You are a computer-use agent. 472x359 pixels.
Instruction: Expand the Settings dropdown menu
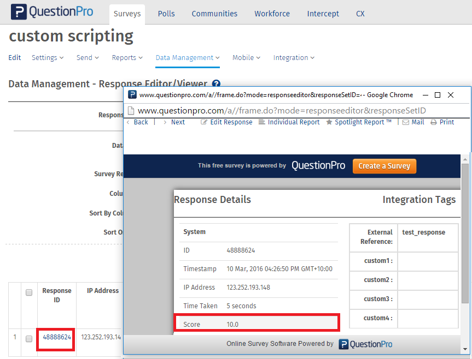coord(48,58)
